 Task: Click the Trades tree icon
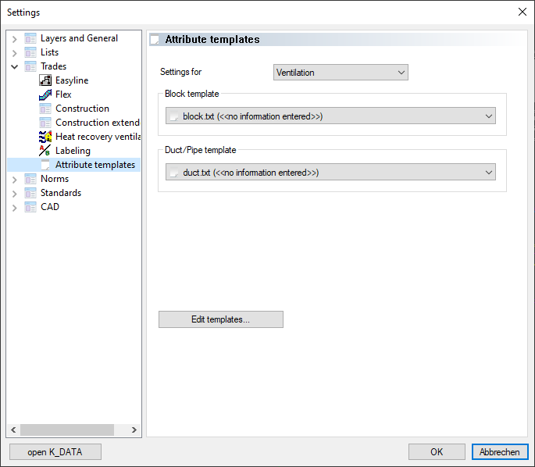pyautogui.click(x=30, y=66)
